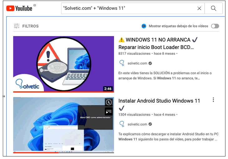Click the 2:46 duration badge
Image resolution: width=228 pixels, height=159 pixels.
pos(108,89)
